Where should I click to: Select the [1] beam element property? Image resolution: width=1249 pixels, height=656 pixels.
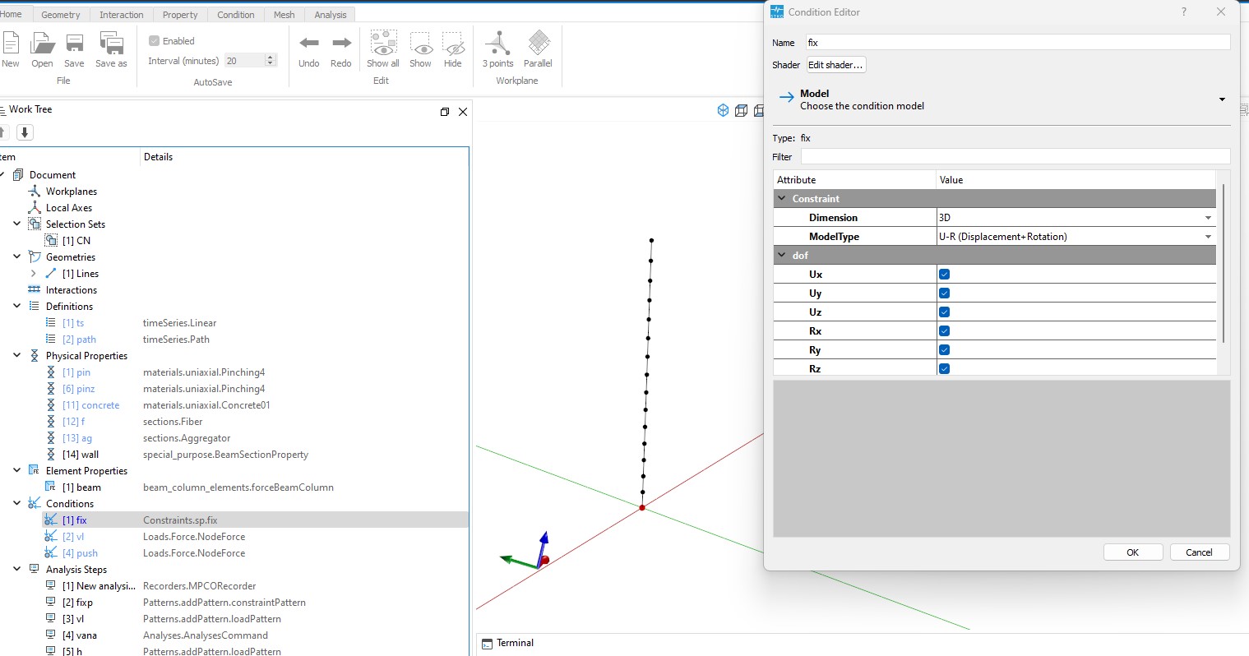coord(81,487)
